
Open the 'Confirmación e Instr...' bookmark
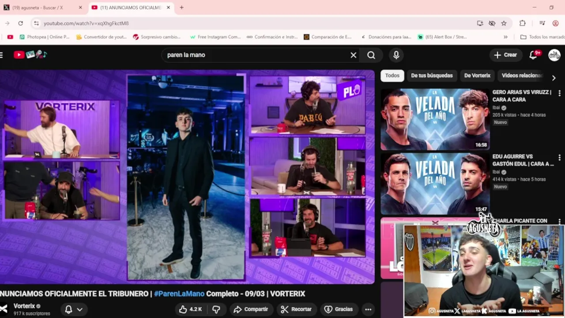[x=272, y=37]
